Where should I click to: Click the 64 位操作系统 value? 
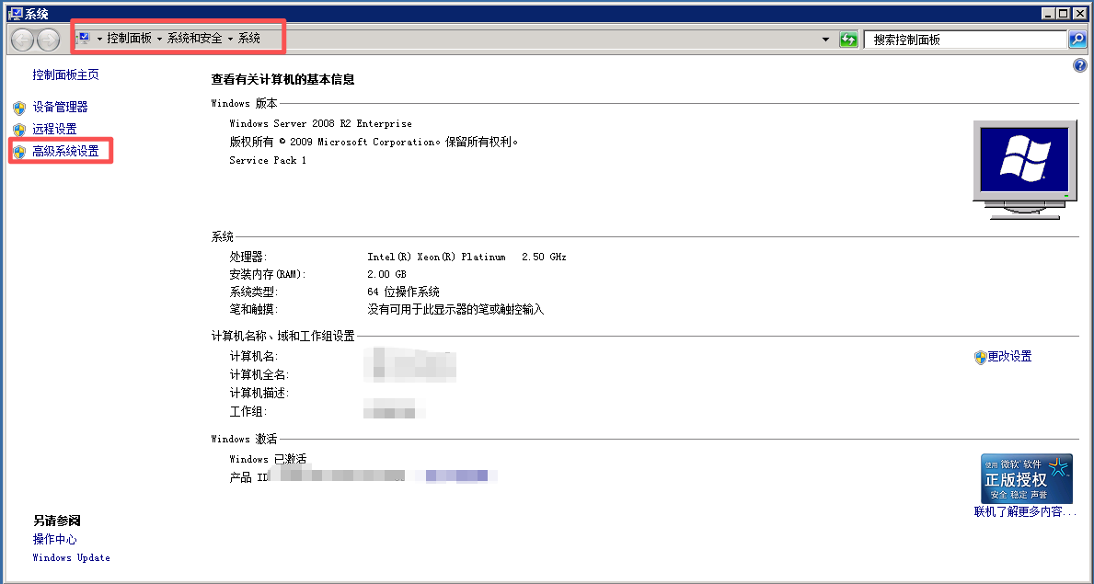click(403, 292)
